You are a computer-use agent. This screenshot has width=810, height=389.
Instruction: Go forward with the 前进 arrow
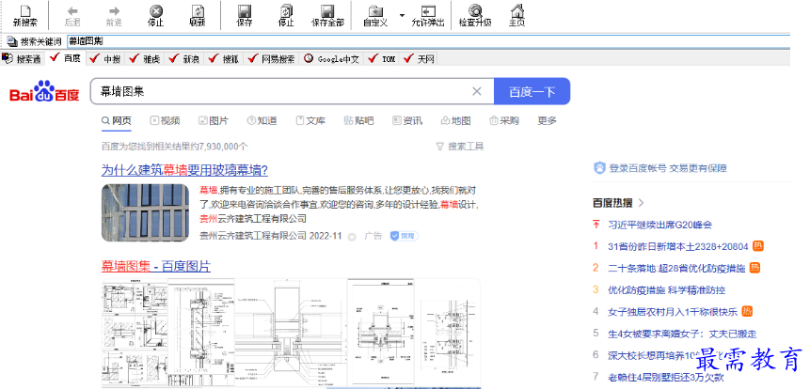(x=114, y=16)
